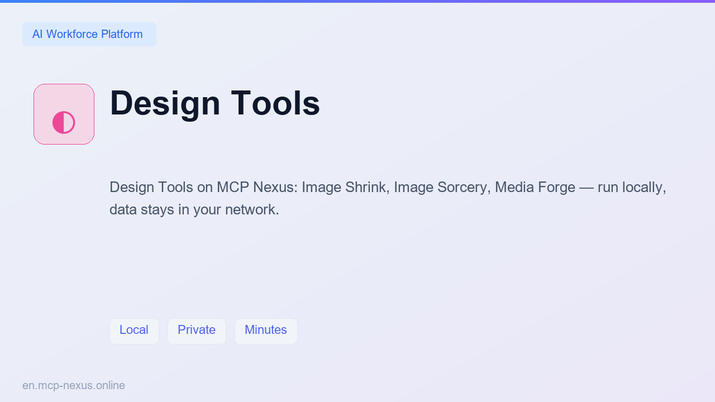Click the Local tag
The width and height of the screenshot is (715, 402).
point(134,331)
